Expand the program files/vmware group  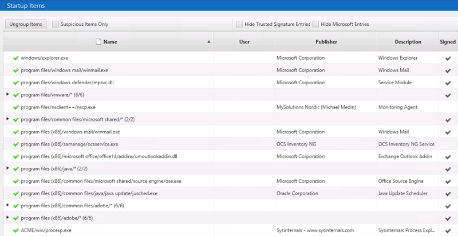pos(7,95)
